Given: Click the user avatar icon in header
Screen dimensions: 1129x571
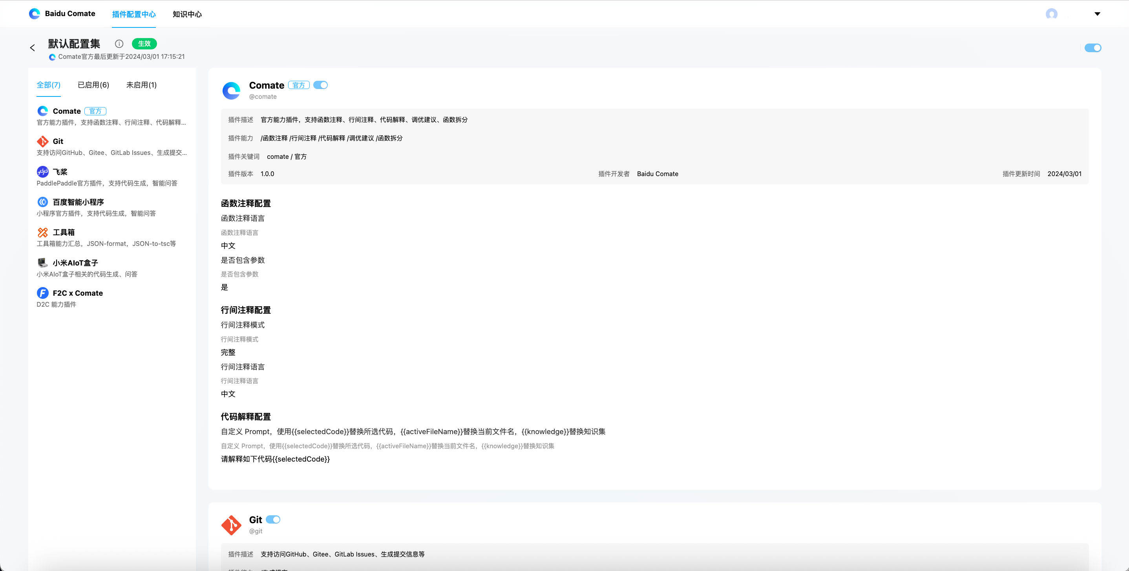Looking at the screenshot, I should (x=1051, y=14).
